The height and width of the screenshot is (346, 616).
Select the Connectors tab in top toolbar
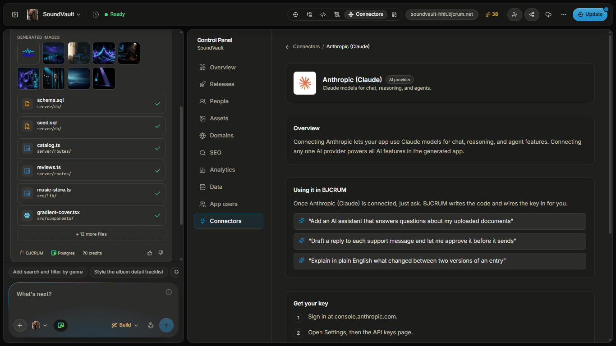[366, 14]
